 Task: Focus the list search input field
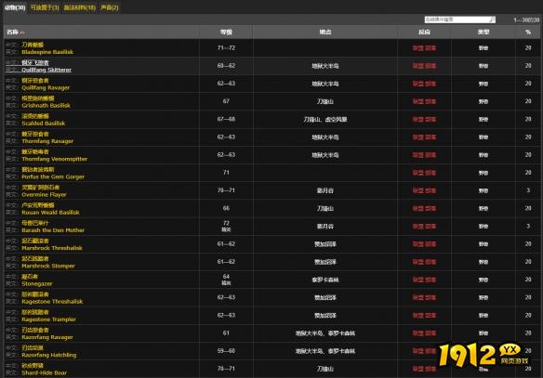[457, 20]
